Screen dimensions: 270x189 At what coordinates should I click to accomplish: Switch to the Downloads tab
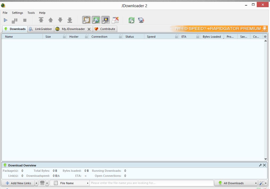(x=15, y=29)
